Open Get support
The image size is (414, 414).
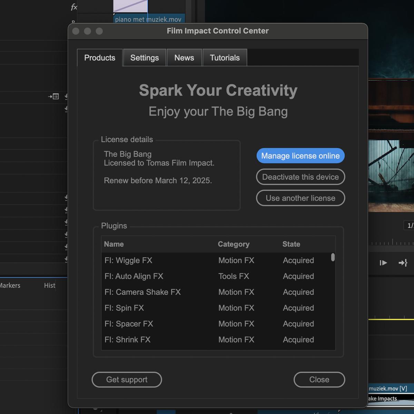pos(127,379)
